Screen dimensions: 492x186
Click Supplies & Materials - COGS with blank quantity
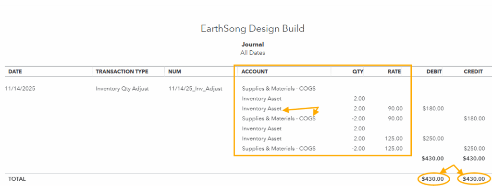[279, 89]
